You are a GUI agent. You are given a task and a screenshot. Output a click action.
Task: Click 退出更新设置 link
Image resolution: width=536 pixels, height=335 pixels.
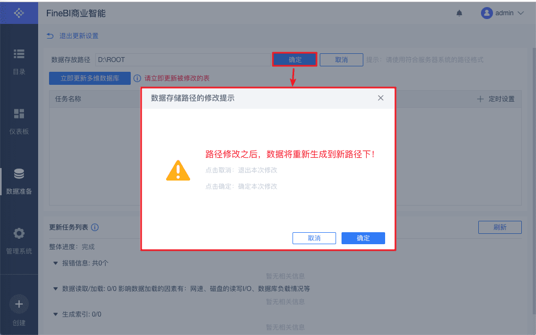tap(79, 36)
